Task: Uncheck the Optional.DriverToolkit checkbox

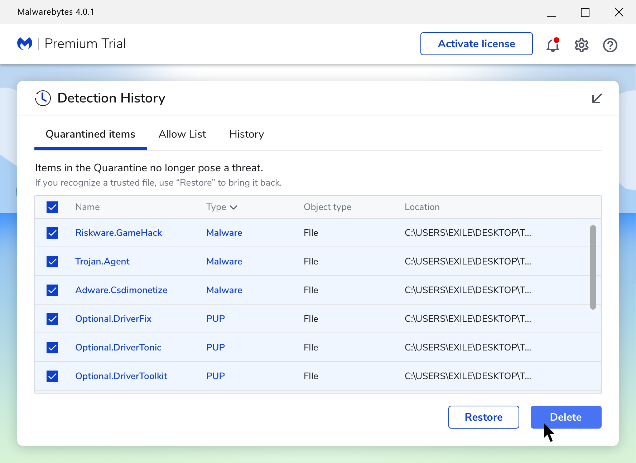Action: 52,376
